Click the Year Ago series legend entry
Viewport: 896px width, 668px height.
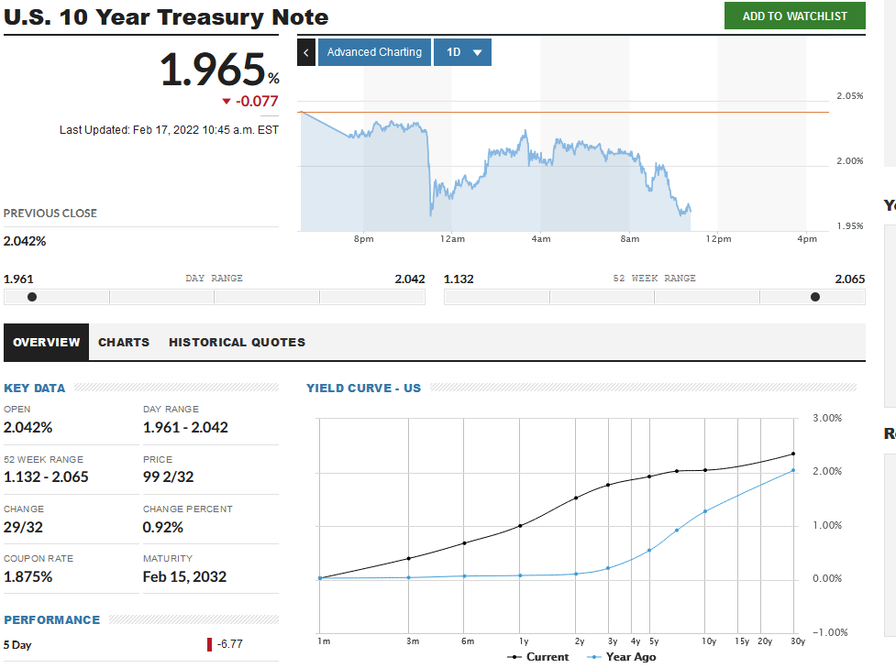[622, 657]
